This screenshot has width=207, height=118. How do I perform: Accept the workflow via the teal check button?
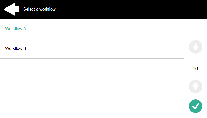click(196, 106)
